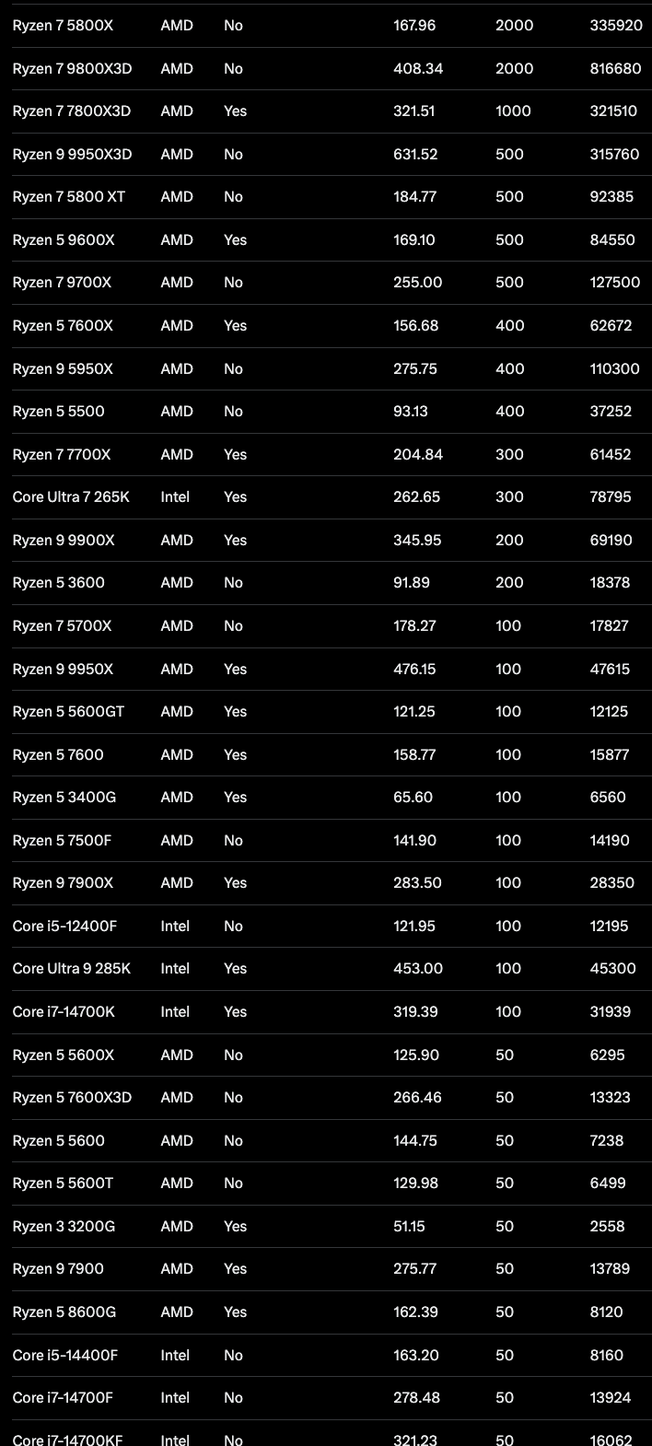Select the 335920 total in first row
The width and height of the screenshot is (652, 1446).
click(616, 26)
